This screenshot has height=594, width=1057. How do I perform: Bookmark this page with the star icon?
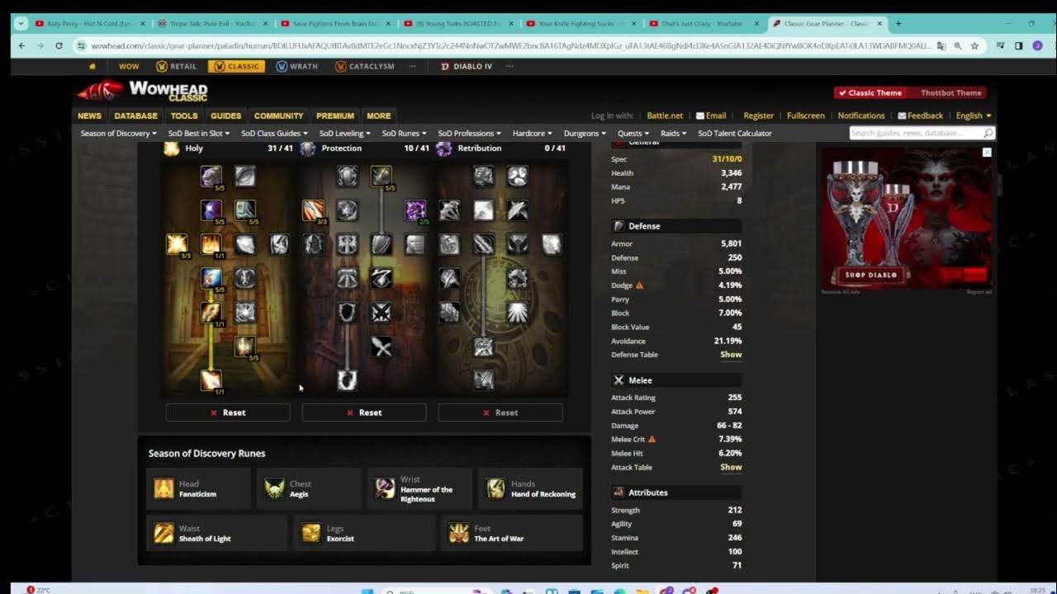[x=974, y=46]
